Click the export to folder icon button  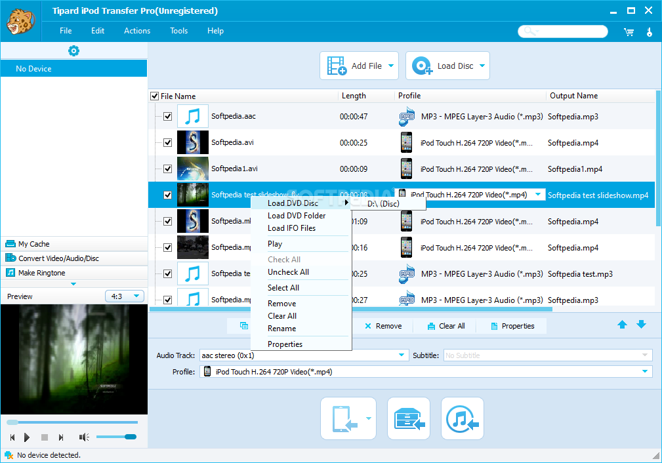409,418
